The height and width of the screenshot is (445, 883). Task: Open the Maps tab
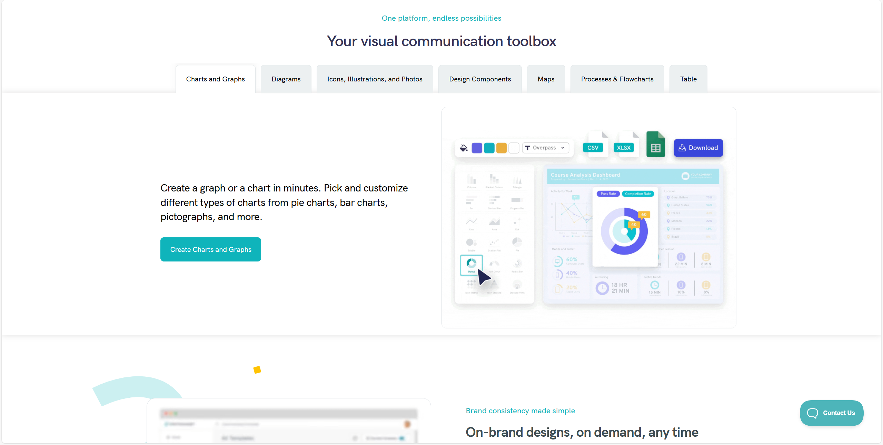546,79
